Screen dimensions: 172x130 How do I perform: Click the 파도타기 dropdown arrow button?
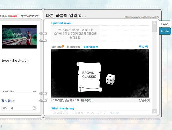coord(34,108)
